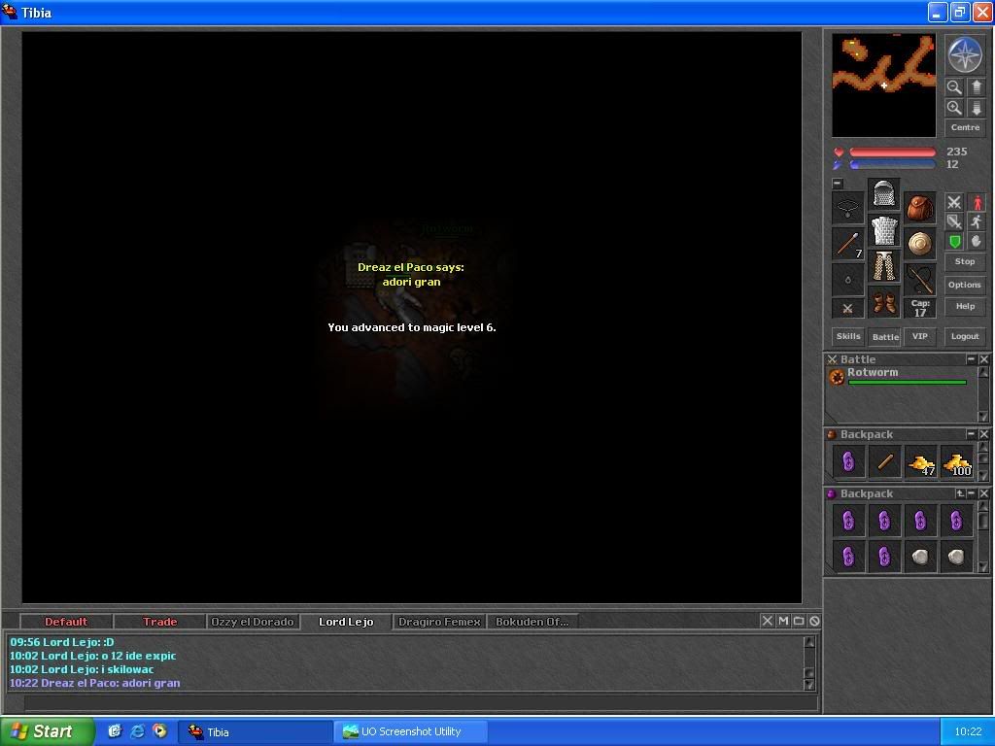Screen dimensions: 995x746
Task: Zoom out the minimap with minus magnifier
Action: (954, 87)
